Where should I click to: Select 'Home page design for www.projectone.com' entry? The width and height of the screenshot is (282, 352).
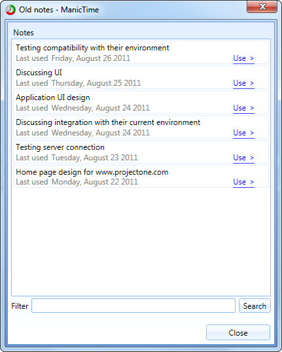pos(141,177)
